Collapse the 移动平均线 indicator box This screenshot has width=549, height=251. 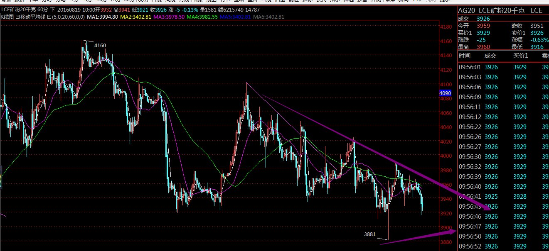18,17
